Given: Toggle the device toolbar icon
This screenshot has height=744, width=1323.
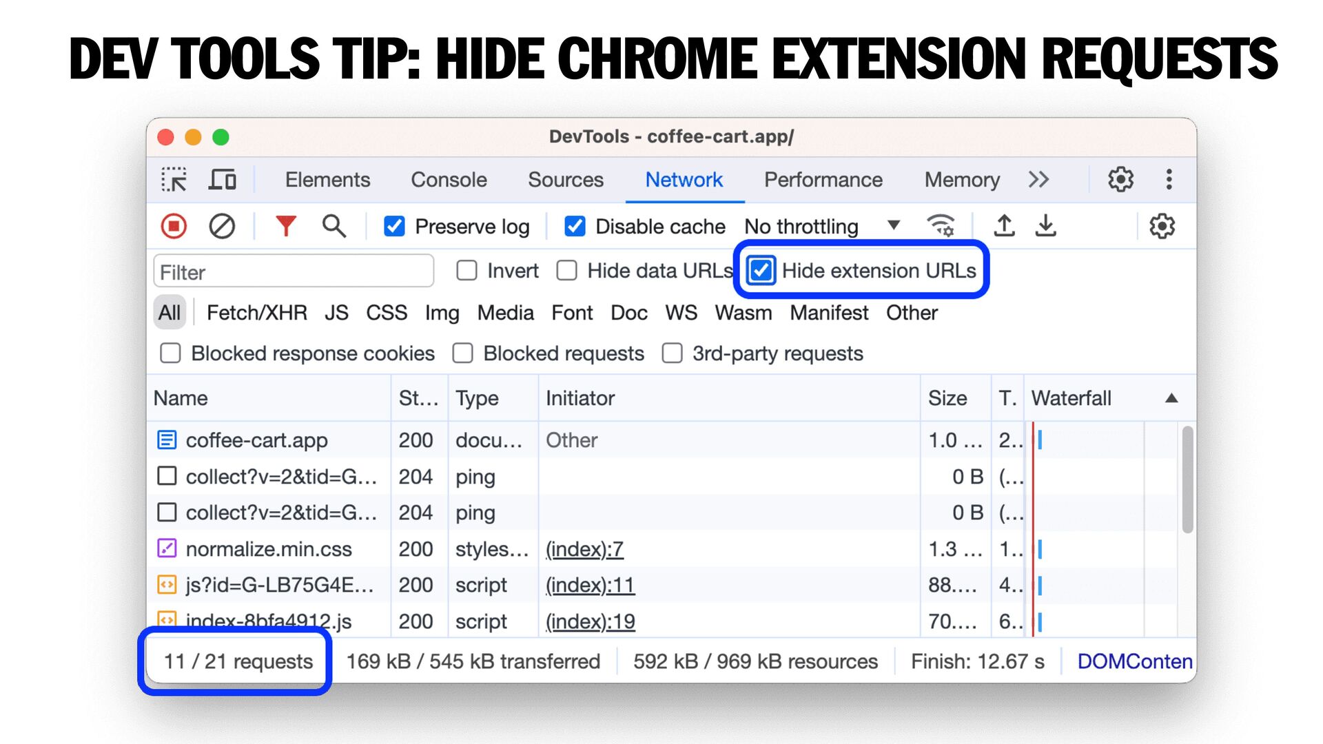Looking at the screenshot, I should (x=222, y=180).
